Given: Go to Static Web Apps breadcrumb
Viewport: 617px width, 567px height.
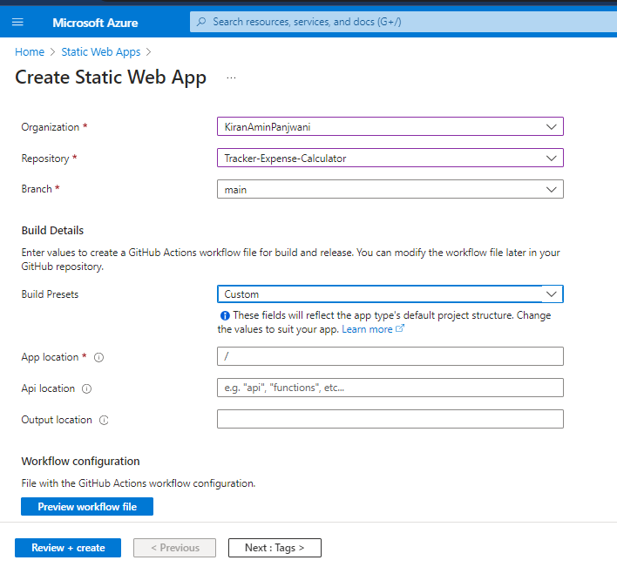Looking at the screenshot, I should pos(101,52).
